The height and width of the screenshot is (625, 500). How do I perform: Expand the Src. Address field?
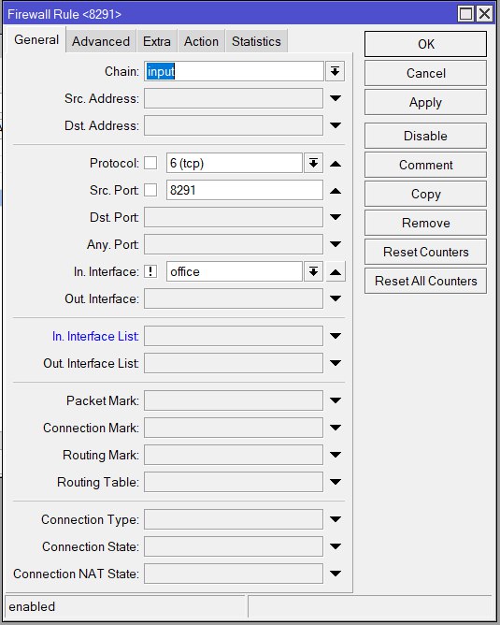[336, 98]
